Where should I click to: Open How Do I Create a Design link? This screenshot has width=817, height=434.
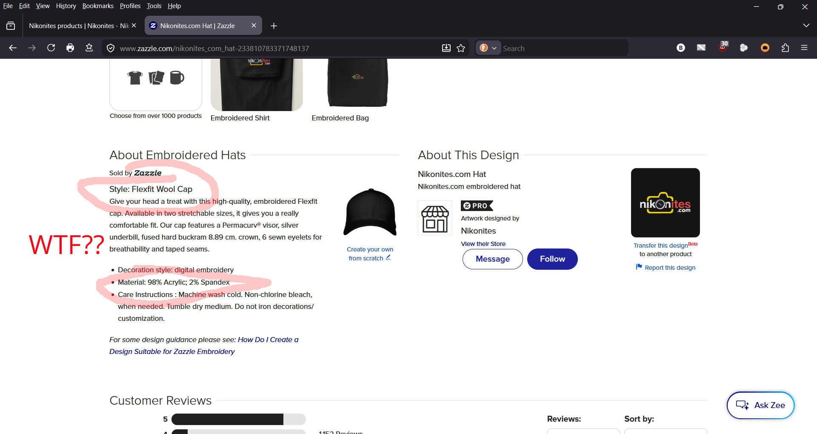pyautogui.click(x=204, y=345)
